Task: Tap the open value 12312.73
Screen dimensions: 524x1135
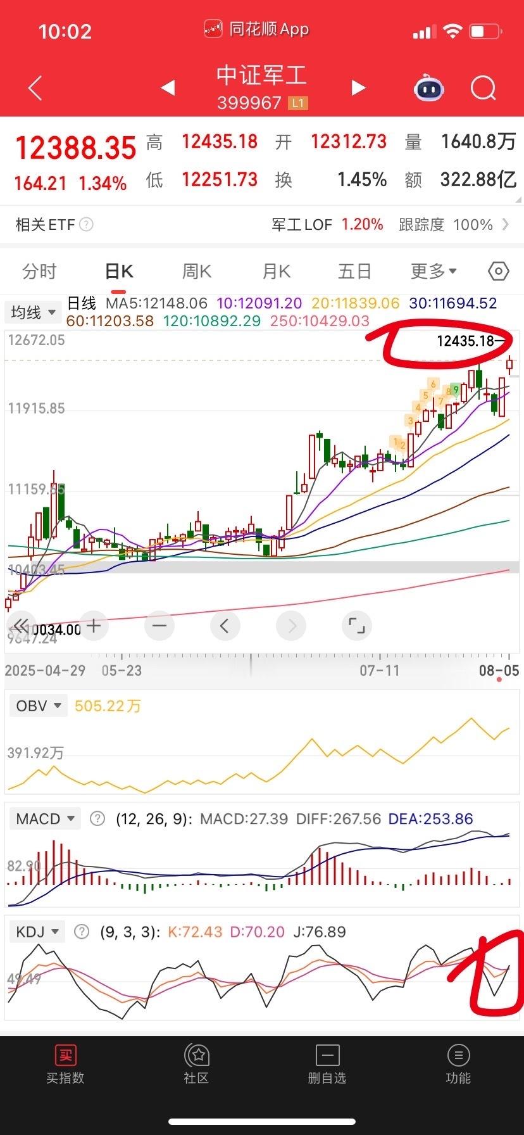Action: (348, 141)
